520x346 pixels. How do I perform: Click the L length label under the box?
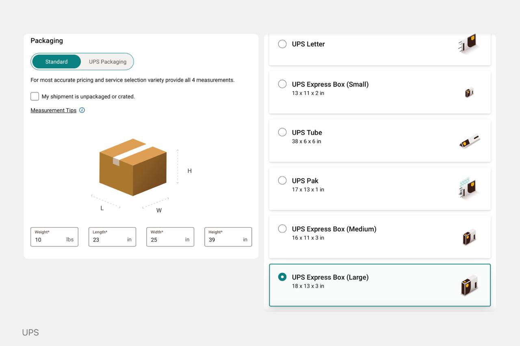(102, 208)
